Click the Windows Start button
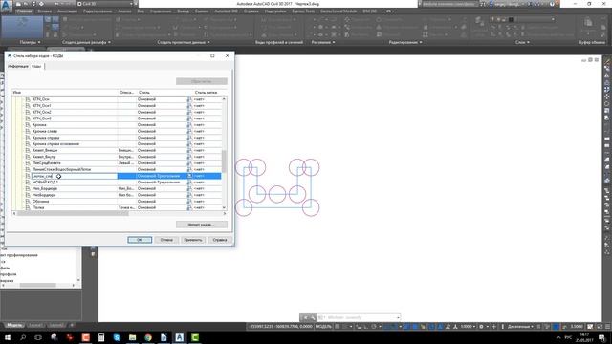Screen dimensions: 612x344 8,337
